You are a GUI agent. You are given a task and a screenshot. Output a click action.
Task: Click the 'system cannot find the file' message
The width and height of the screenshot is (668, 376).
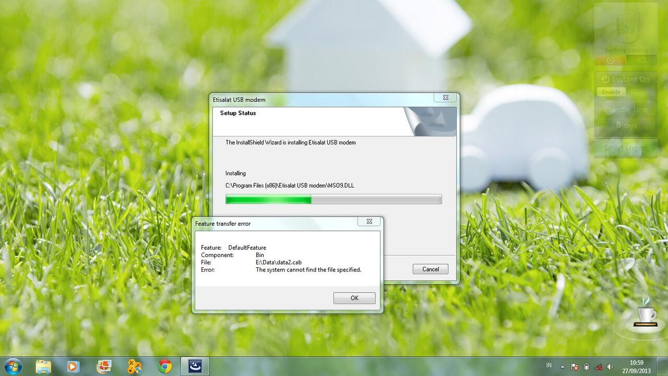click(x=308, y=269)
